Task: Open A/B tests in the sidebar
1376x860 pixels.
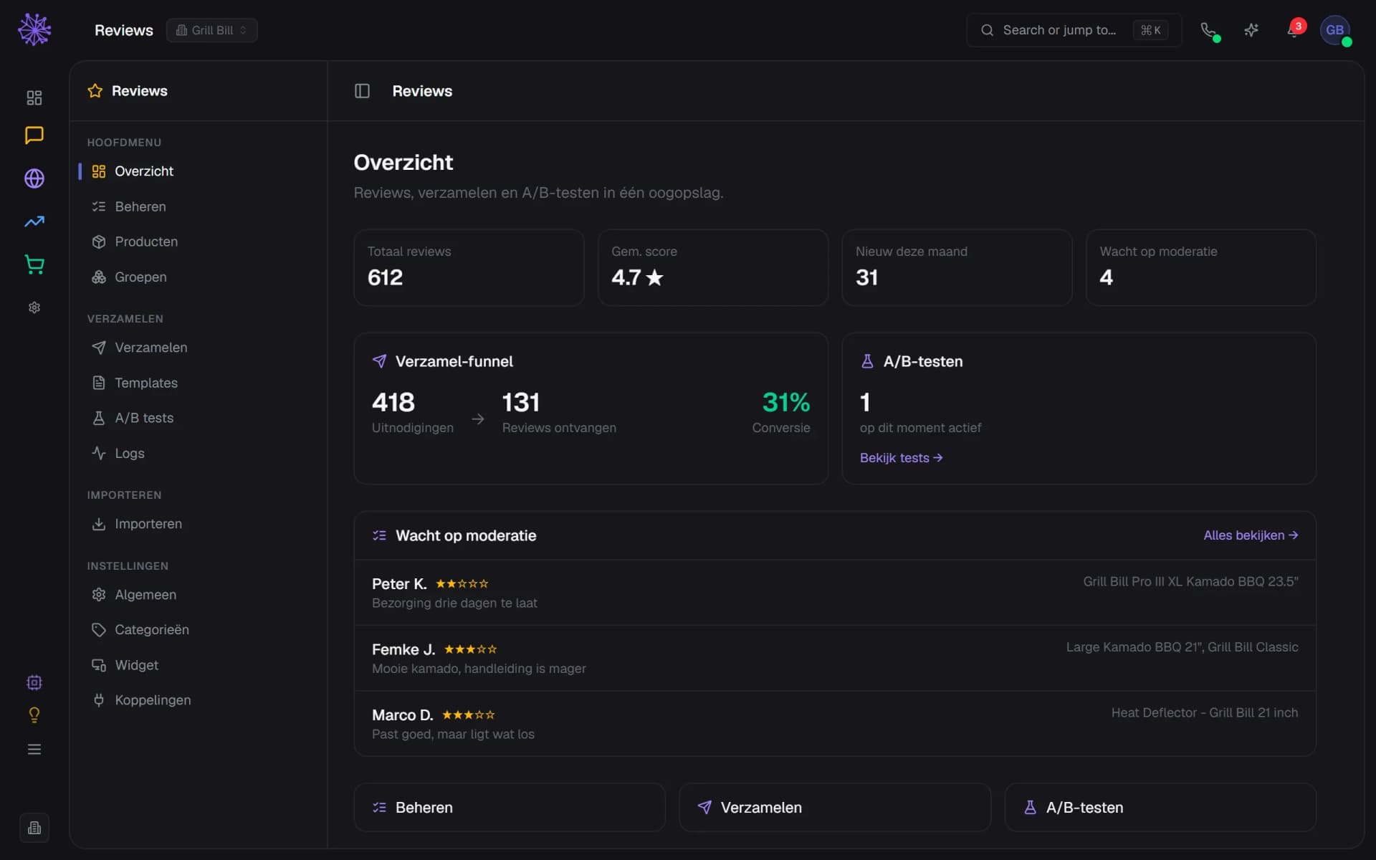Action: pyautogui.click(x=199, y=418)
